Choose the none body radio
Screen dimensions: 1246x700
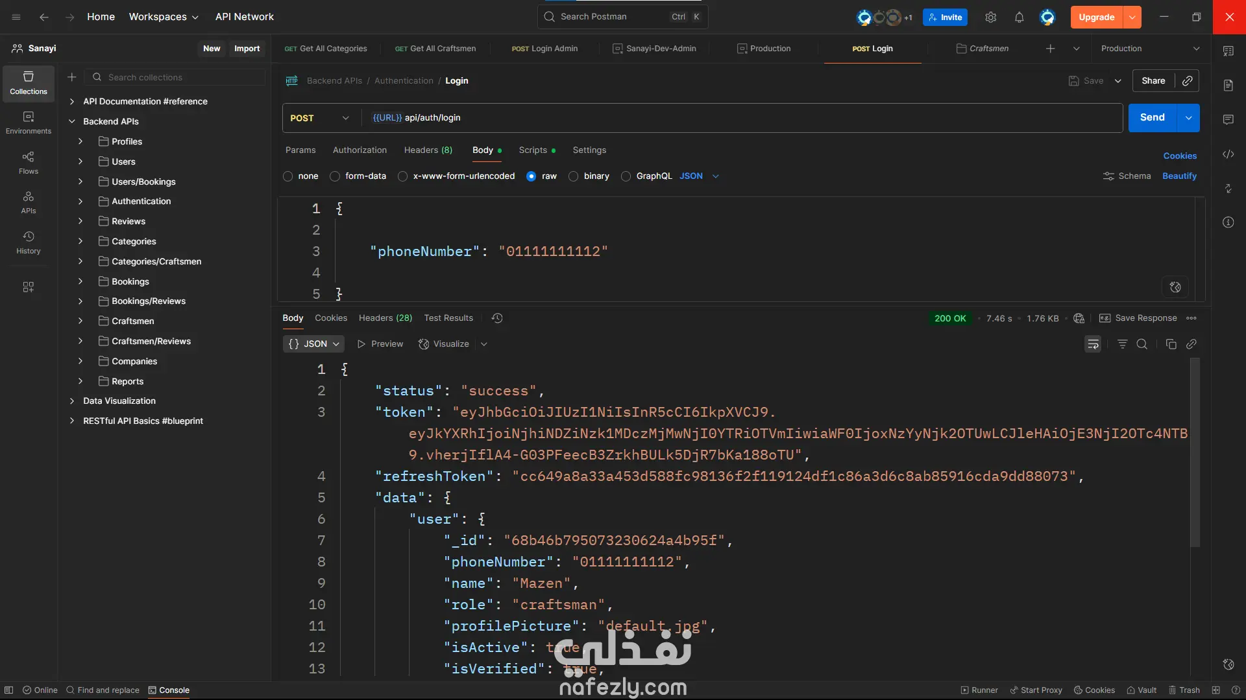tap(288, 176)
